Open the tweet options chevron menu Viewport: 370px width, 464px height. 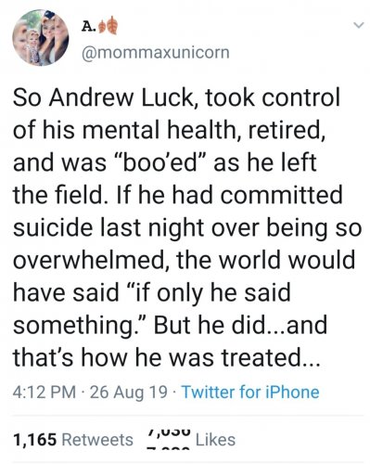pyautogui.click(x=358, y=25)
